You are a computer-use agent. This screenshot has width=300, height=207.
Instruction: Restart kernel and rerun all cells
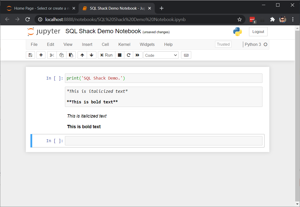click(x=137, y=55)
